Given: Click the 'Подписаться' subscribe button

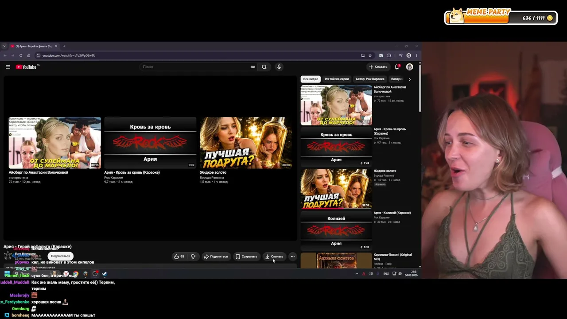Looking at the screenshot, I should [60, 256].
